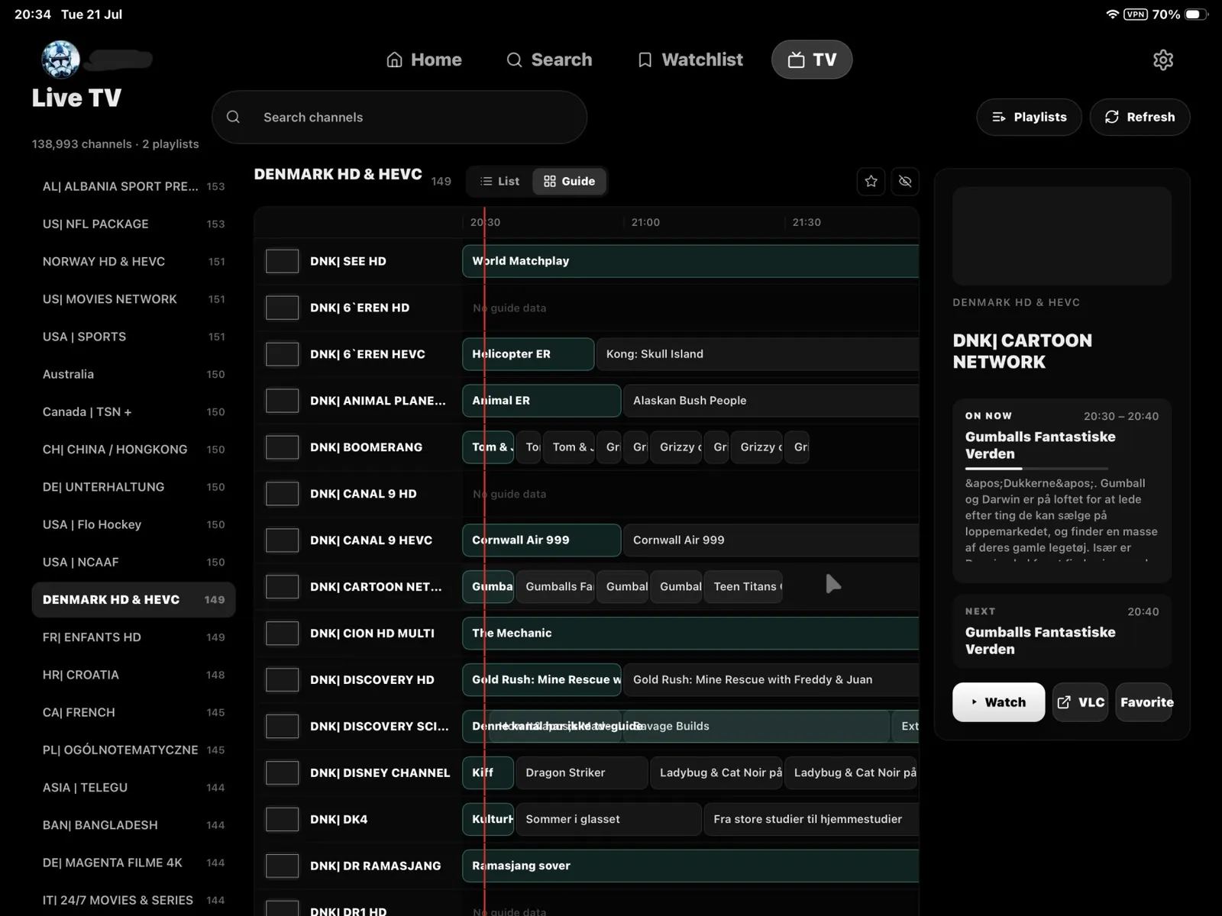Star the Denmark HD & HEVC group

[871, 181]
